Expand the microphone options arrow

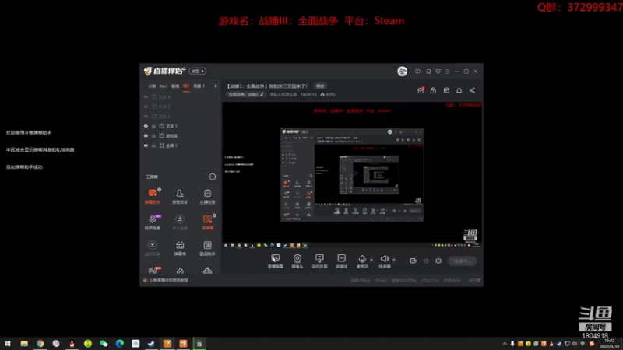pyautogui.click(x=371, y=260)
